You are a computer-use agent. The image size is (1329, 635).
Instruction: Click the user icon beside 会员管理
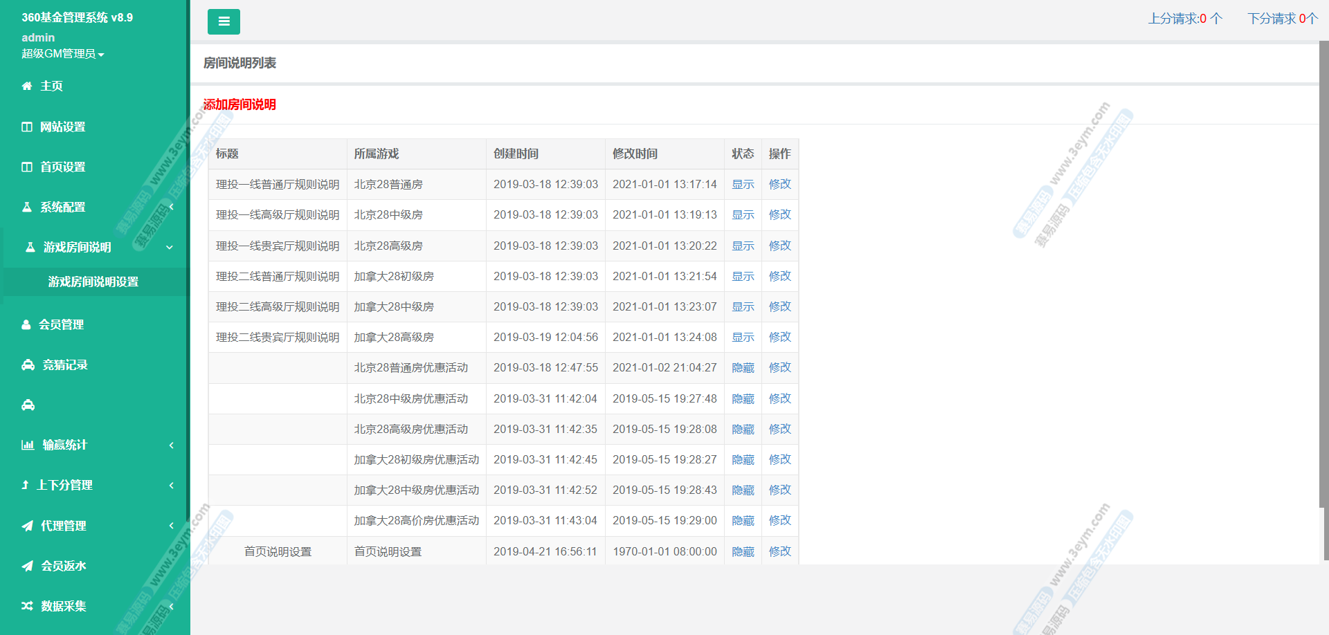point(26,324)
